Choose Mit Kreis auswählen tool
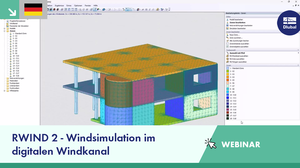300x168 pixels. tap(237, 59)
